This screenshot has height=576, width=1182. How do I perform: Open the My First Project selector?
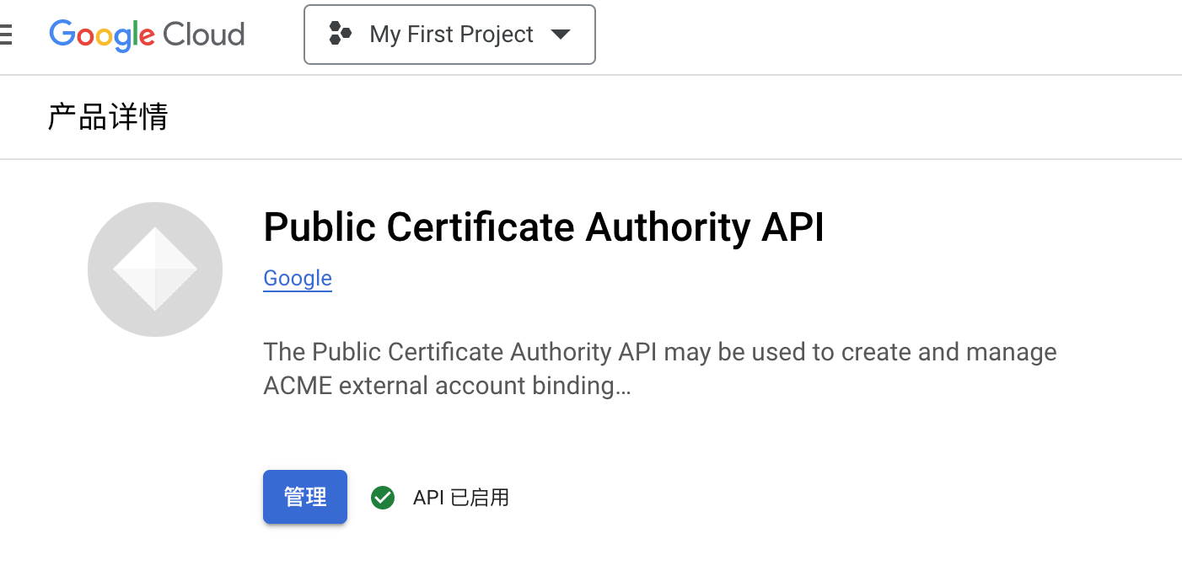tap(449, 35)
